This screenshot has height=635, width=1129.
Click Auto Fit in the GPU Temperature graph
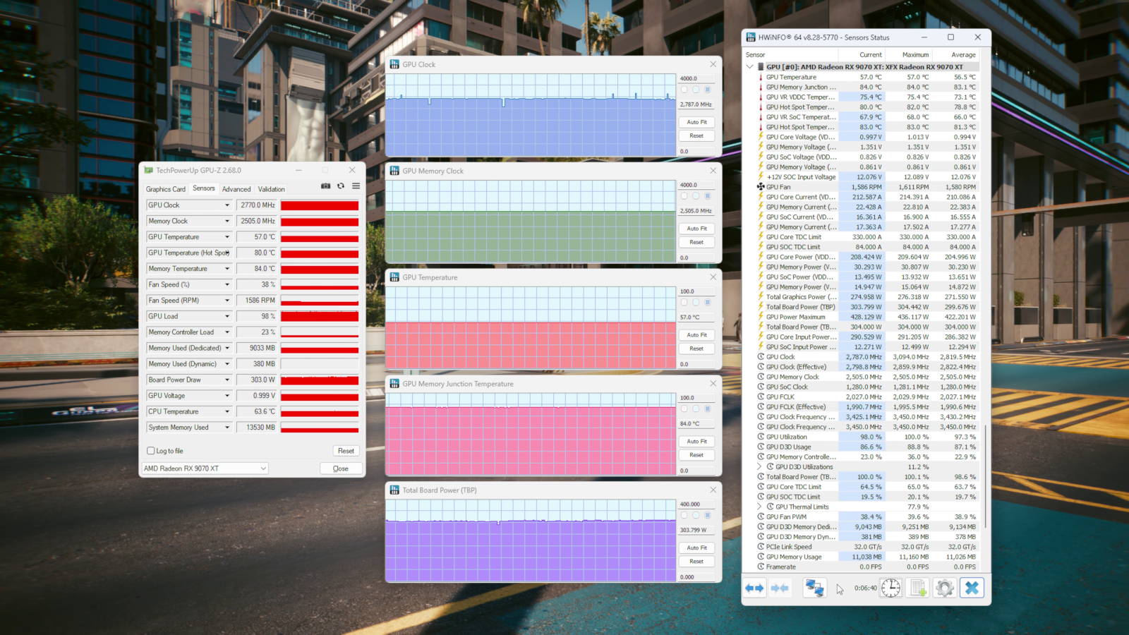[696, 335]
